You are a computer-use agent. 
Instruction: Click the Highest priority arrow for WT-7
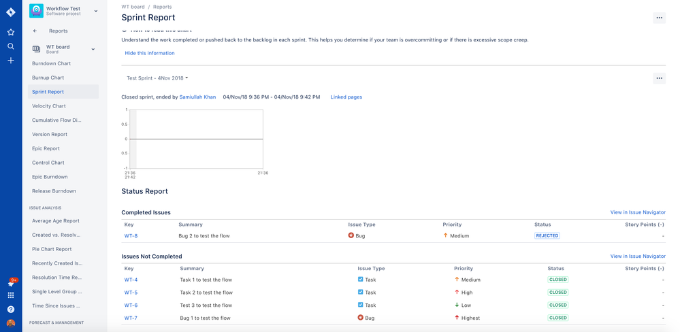click(x=457, y=318)
